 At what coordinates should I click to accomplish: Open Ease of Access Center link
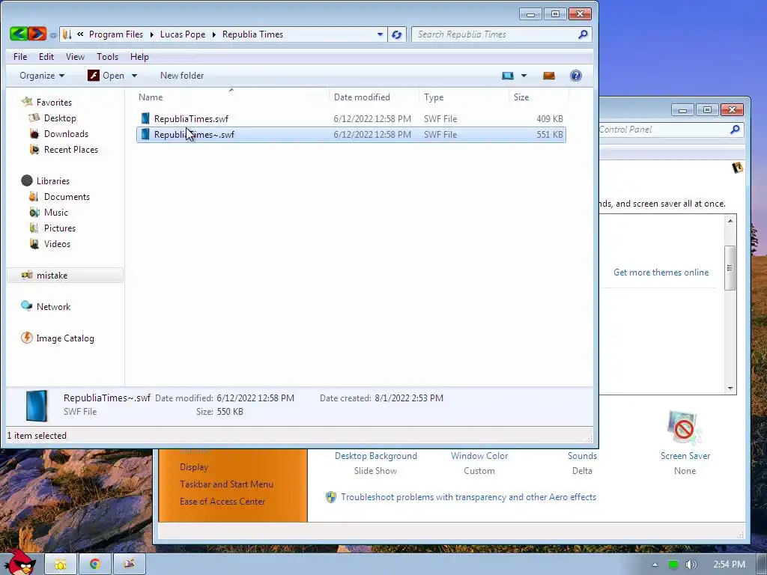pyautogui.click(x=222, y=501)
